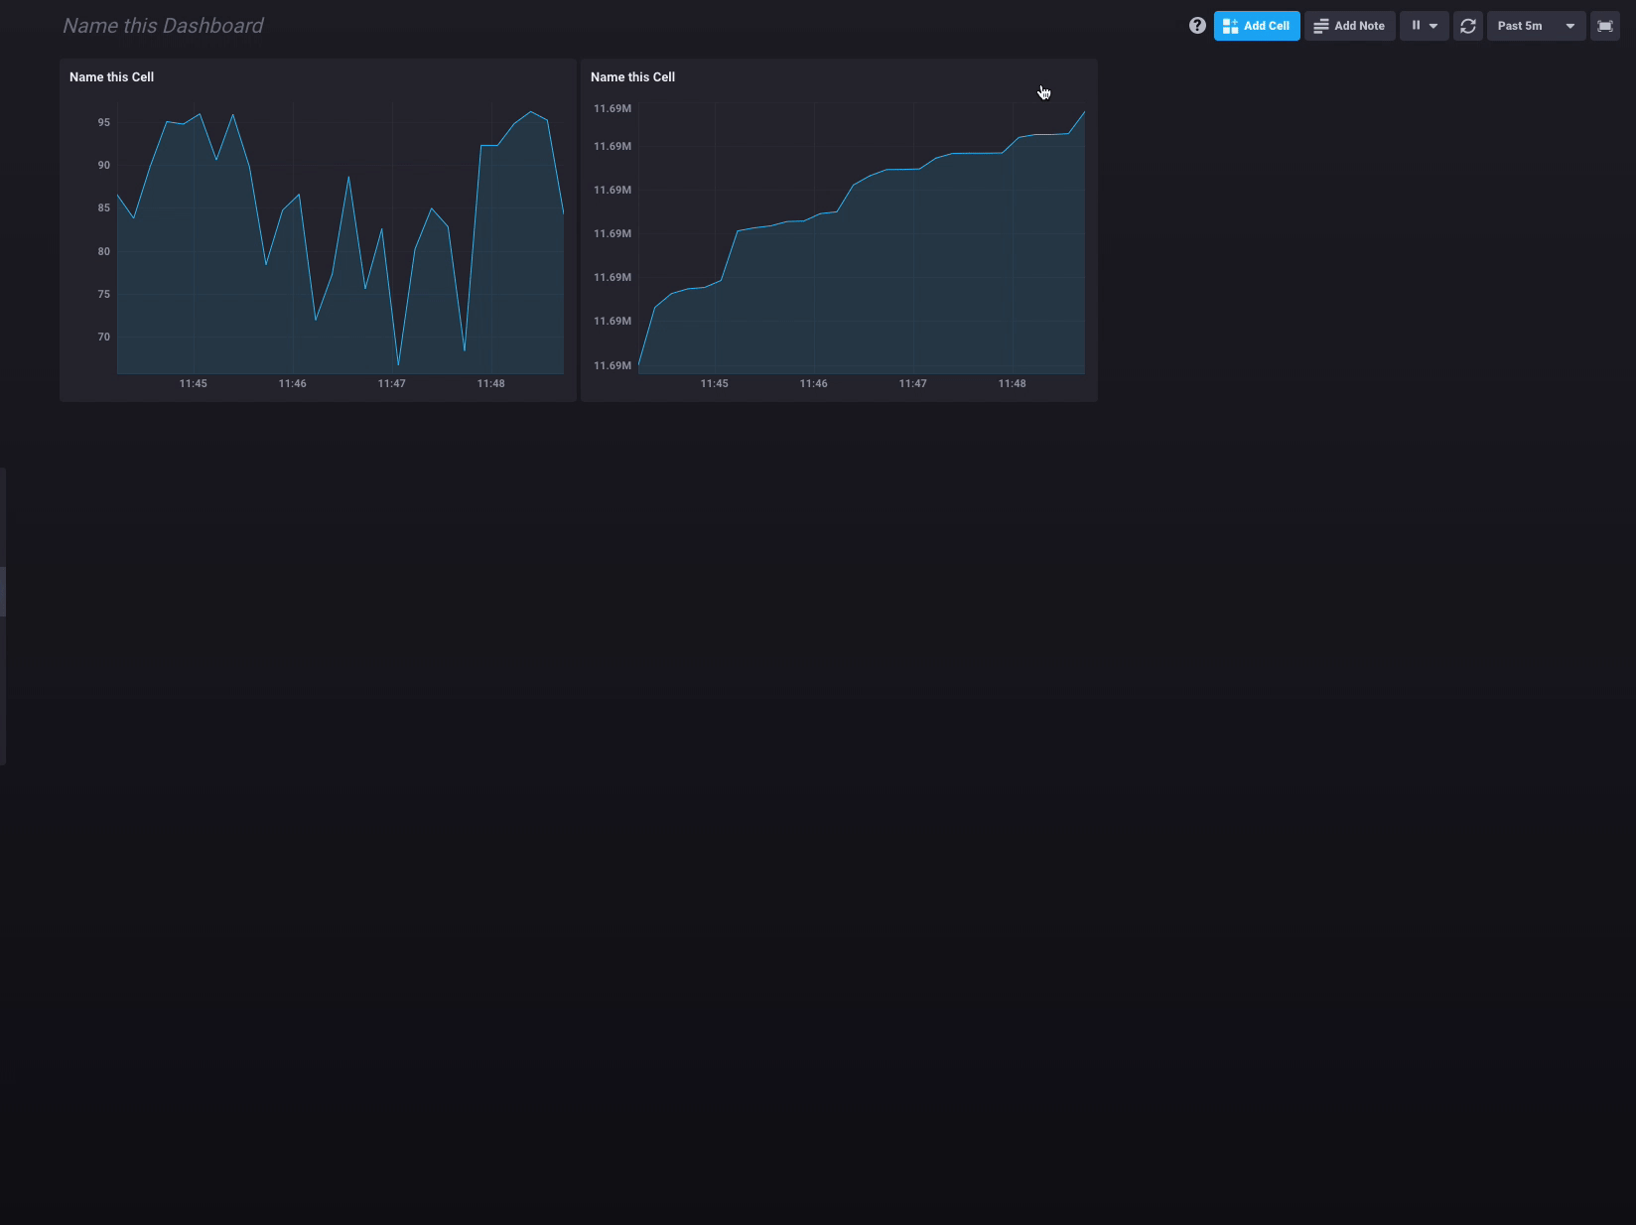Add a new cell to the dashboard

1257,26
